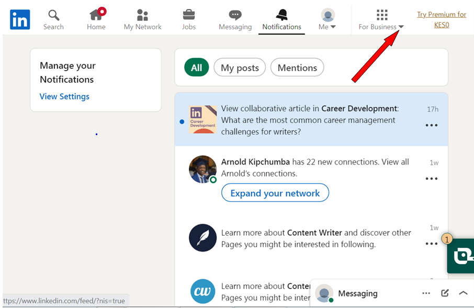
Task: Enable the Mentions filter
Action: (297, 67)
